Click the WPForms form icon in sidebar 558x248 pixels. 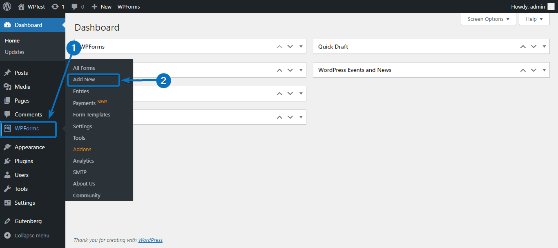[7, 128]
